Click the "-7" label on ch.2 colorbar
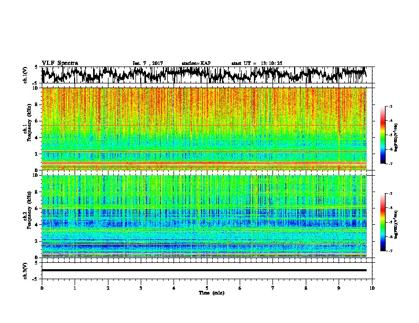The width and height of the screenshot is (419, 323). click(x=390, y=251)
